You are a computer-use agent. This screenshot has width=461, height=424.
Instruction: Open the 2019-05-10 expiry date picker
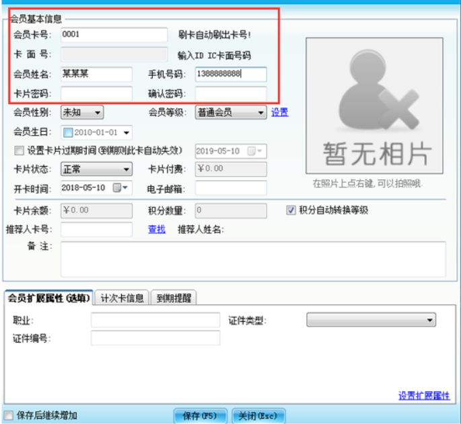point(254,151)
